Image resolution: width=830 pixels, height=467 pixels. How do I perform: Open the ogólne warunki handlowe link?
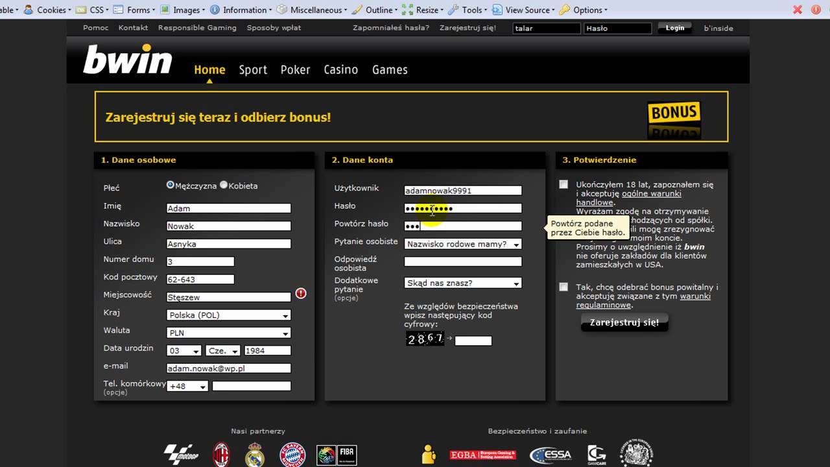[x=629, y=198]
